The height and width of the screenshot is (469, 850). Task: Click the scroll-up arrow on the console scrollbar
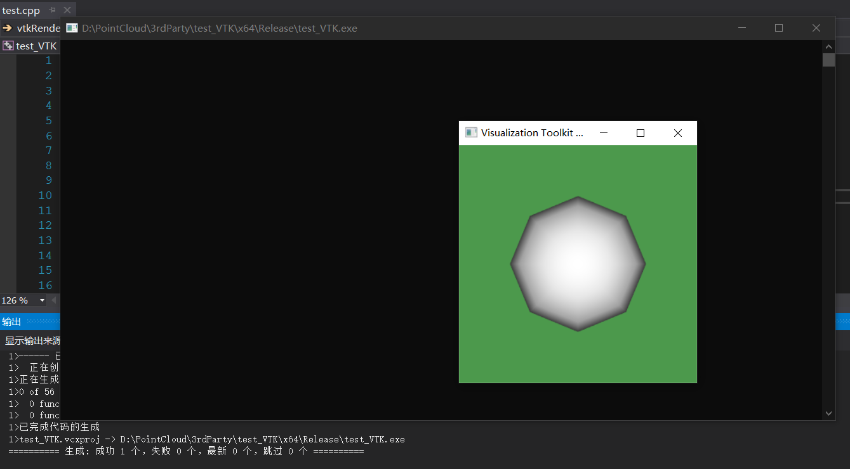[828, 46]
